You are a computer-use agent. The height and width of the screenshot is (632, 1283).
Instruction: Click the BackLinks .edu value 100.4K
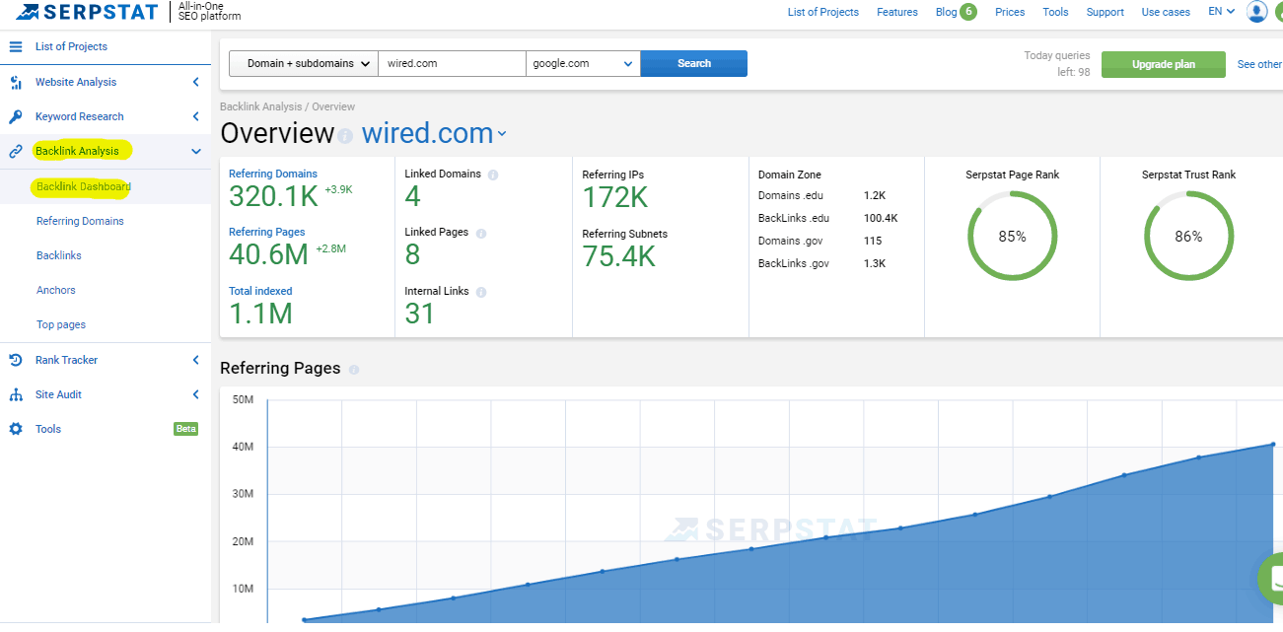point(880,218)
